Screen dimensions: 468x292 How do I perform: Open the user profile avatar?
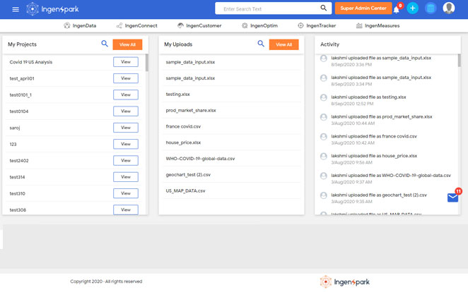click(449, 8)
